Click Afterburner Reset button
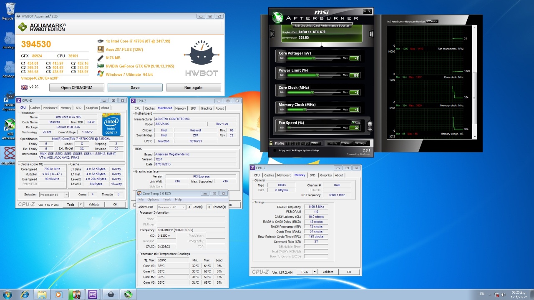Image resolution: width=534 pixels, height=300 pixels. (347, 143)
